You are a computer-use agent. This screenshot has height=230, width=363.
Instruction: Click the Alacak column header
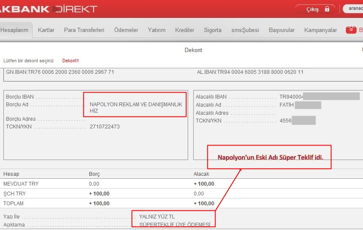pyautogui.click(x=201, y=174)
